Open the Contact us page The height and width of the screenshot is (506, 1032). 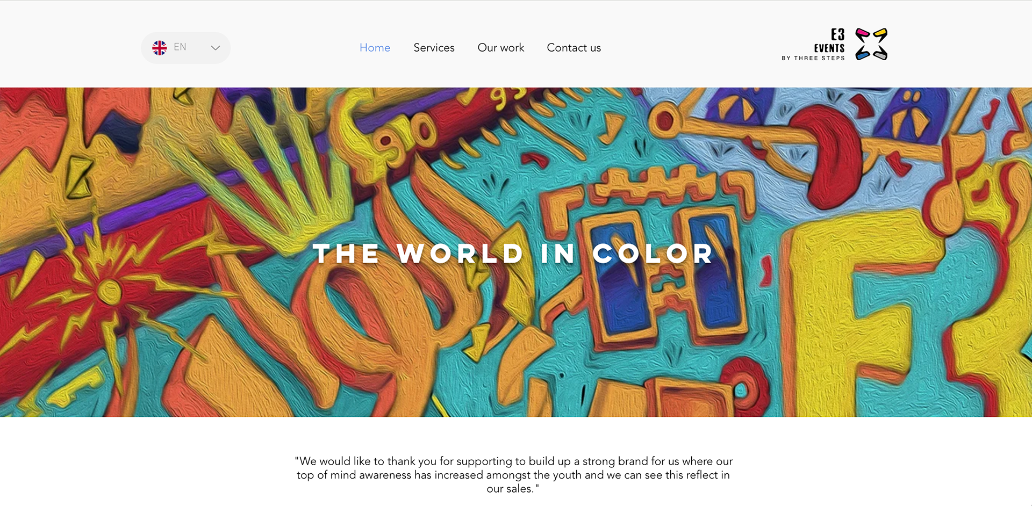pyautogui.click(x=574, y=48)
